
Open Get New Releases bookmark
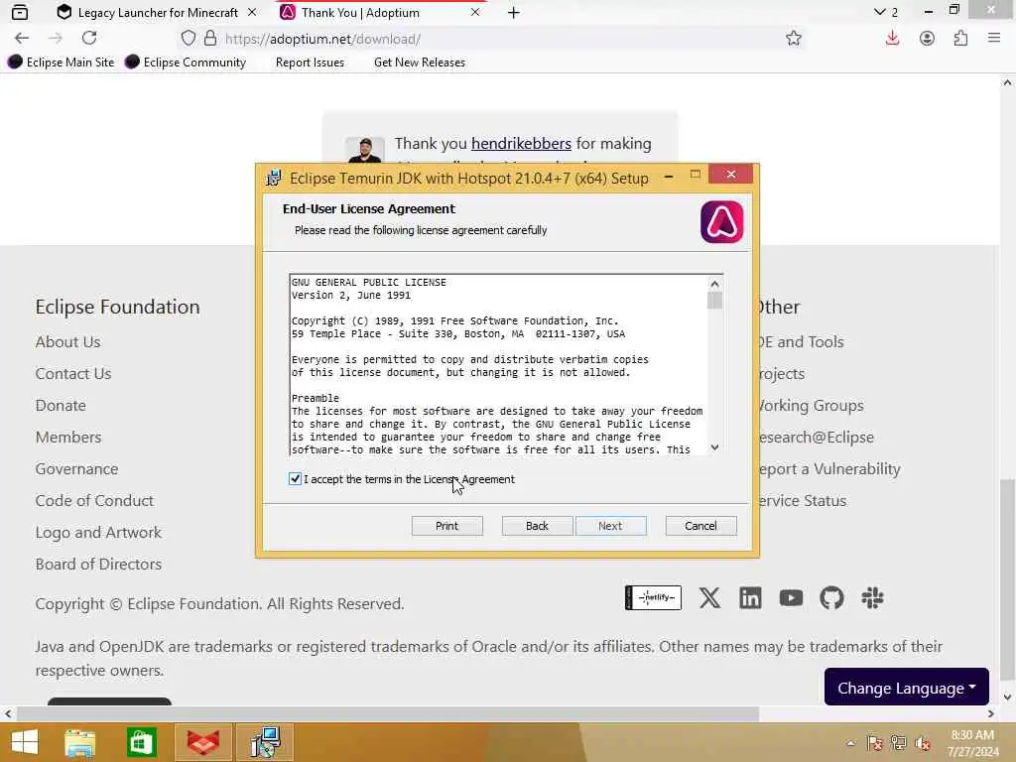pos(420,63)
